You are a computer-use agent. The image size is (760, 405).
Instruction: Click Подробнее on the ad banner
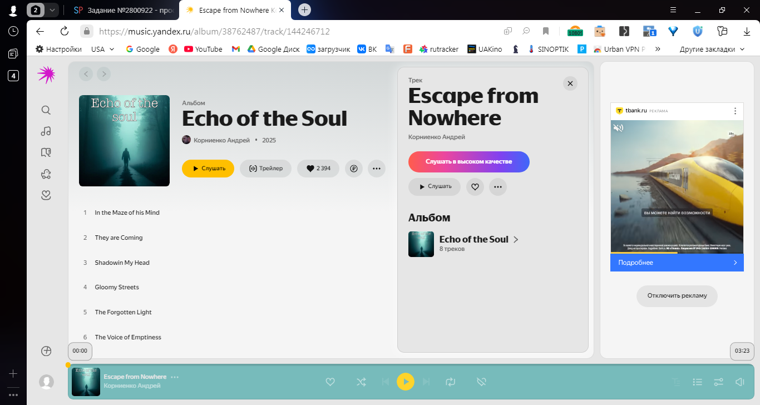(x=677, y=263)
